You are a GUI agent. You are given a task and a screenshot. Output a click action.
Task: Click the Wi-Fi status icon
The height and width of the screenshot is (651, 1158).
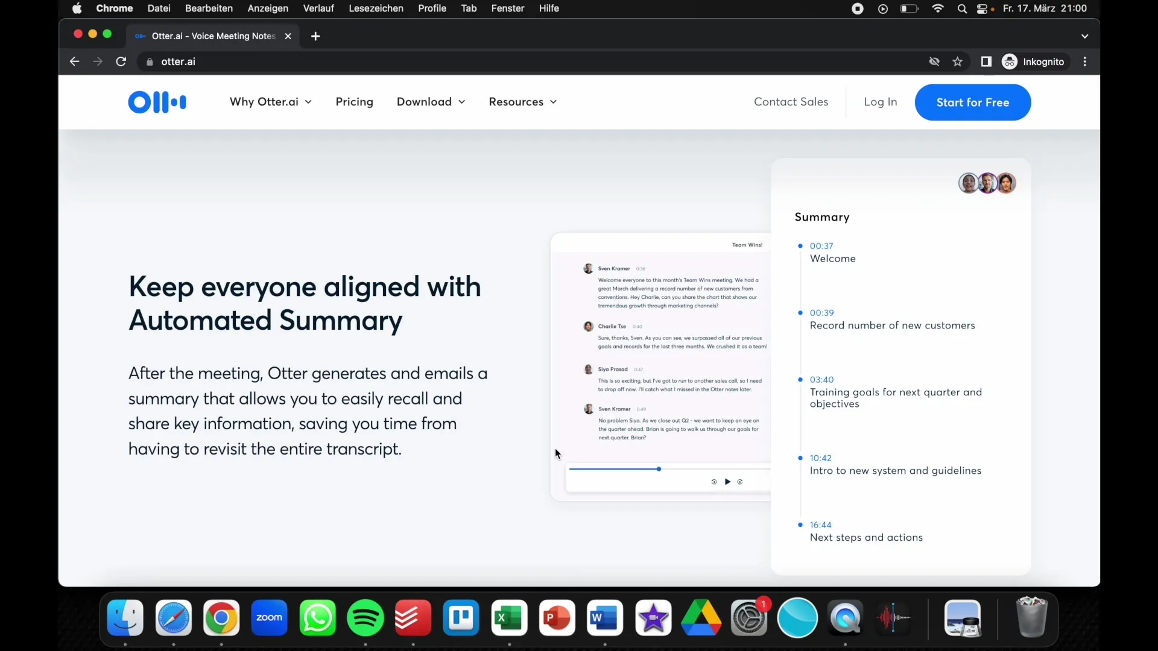938,8
